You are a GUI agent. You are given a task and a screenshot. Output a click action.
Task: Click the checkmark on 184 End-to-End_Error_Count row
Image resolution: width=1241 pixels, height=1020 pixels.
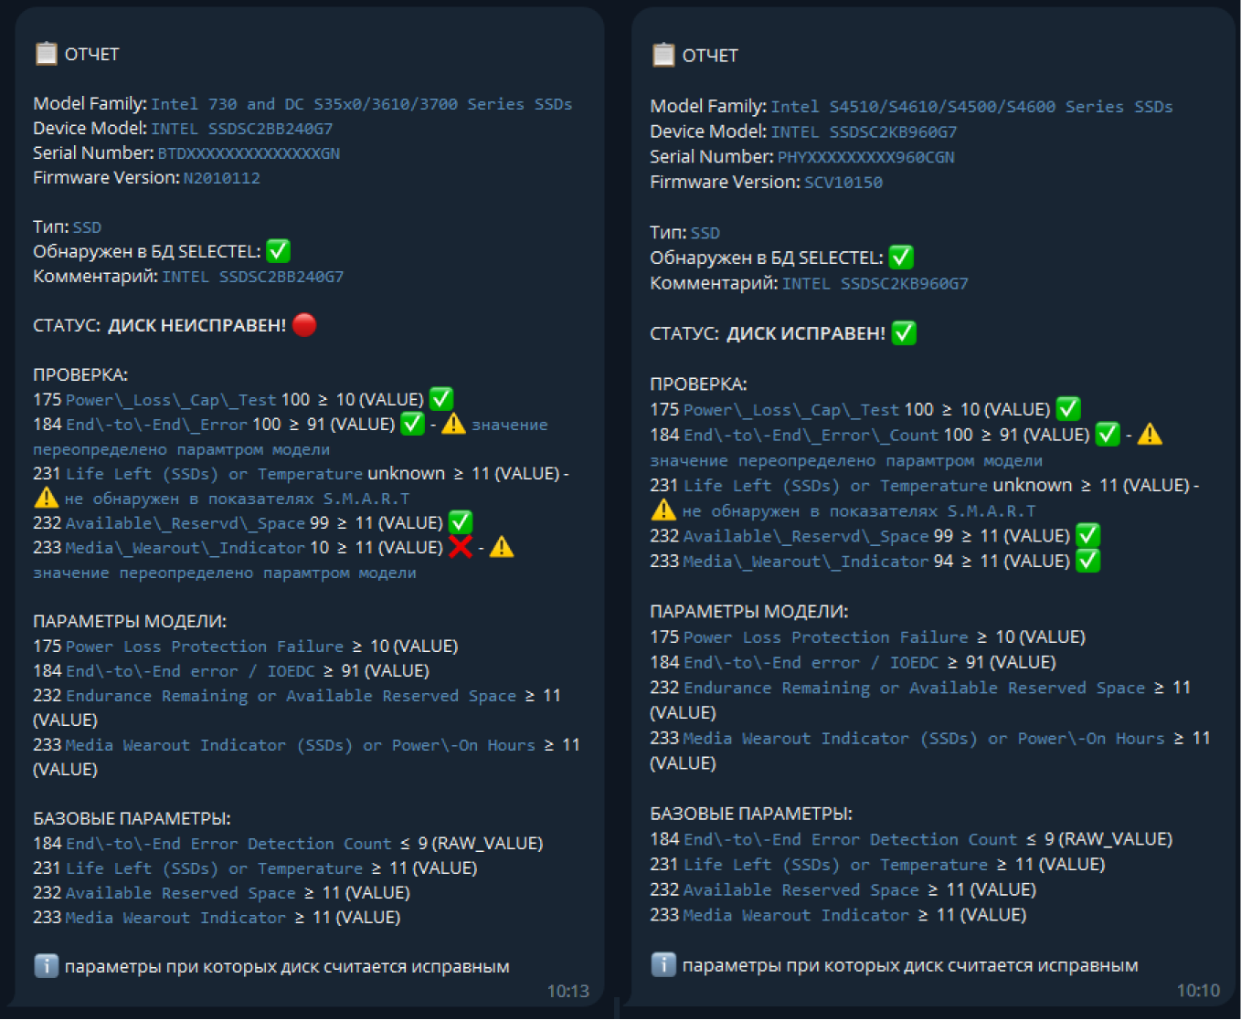[x=1108, y=435]
